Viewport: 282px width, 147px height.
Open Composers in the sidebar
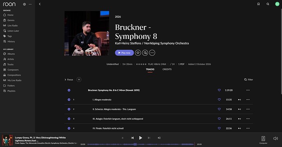click(13, 70)
